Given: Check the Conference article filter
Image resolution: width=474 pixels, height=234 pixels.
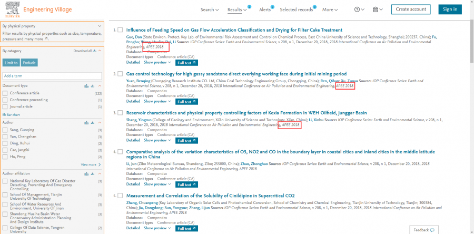Looking at the screenshot, I should pyautogui.click(x=5, y=93).
